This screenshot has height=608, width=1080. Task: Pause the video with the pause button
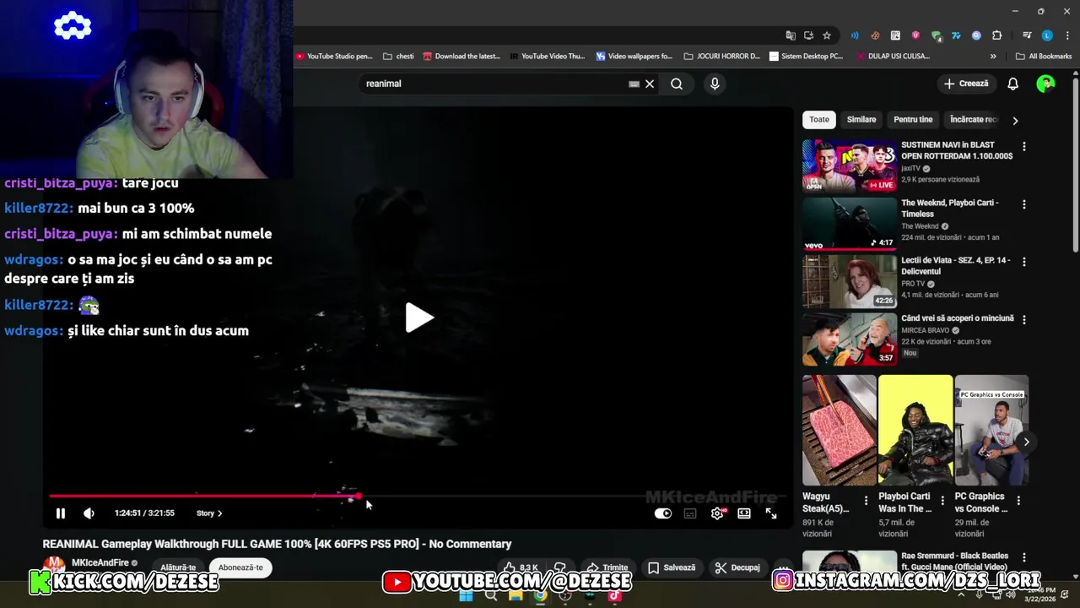coord(61,513)
